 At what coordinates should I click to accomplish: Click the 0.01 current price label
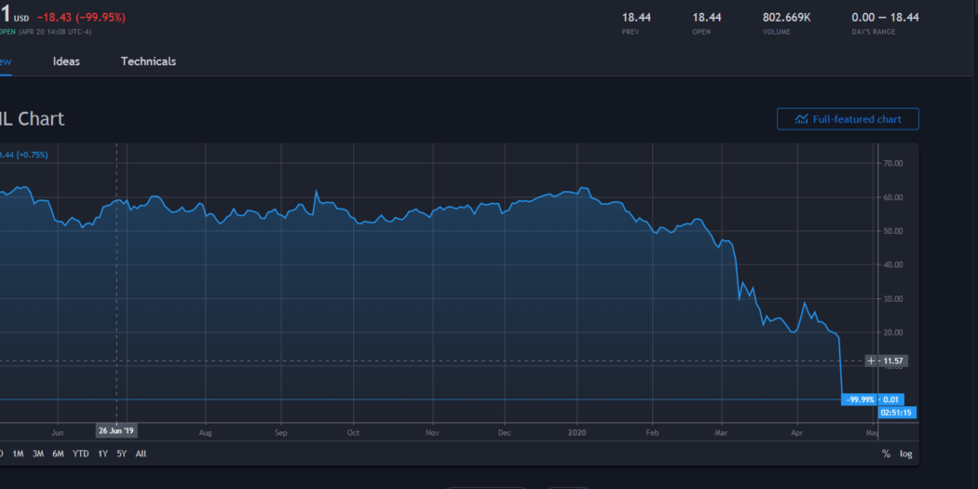(x=891, y=400)
